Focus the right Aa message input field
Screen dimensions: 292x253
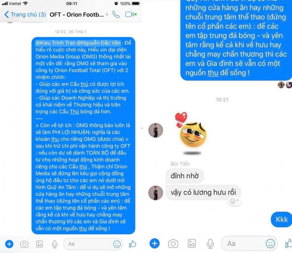pyautogui.click(x=249, y=243)
